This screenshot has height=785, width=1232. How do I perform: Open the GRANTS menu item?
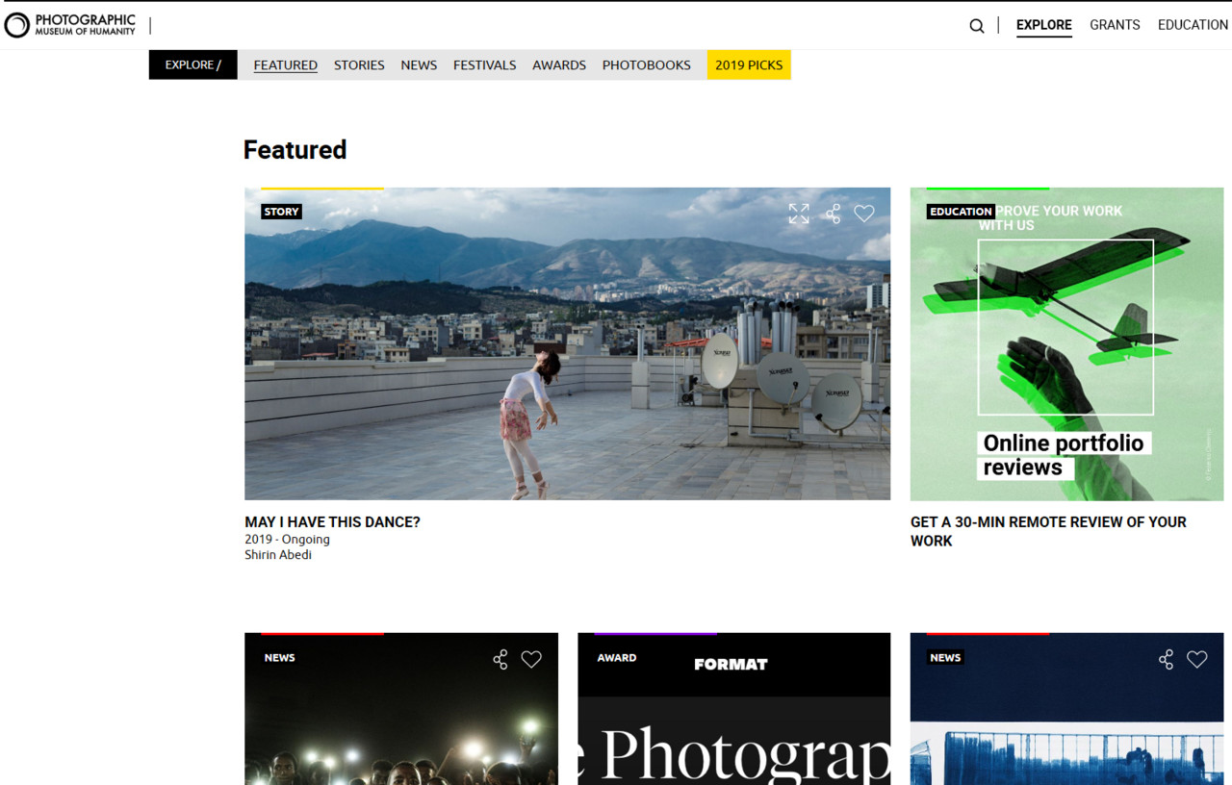1115,24
